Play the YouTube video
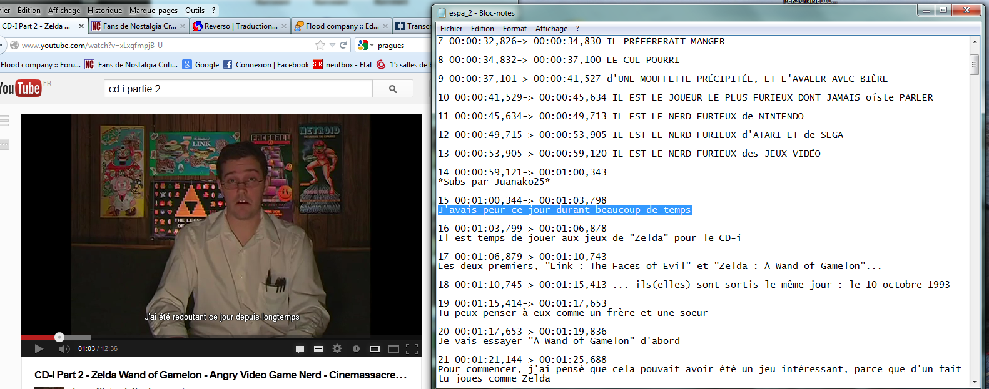The height and width of the screenshot is (389, 989). pos(39,348)
